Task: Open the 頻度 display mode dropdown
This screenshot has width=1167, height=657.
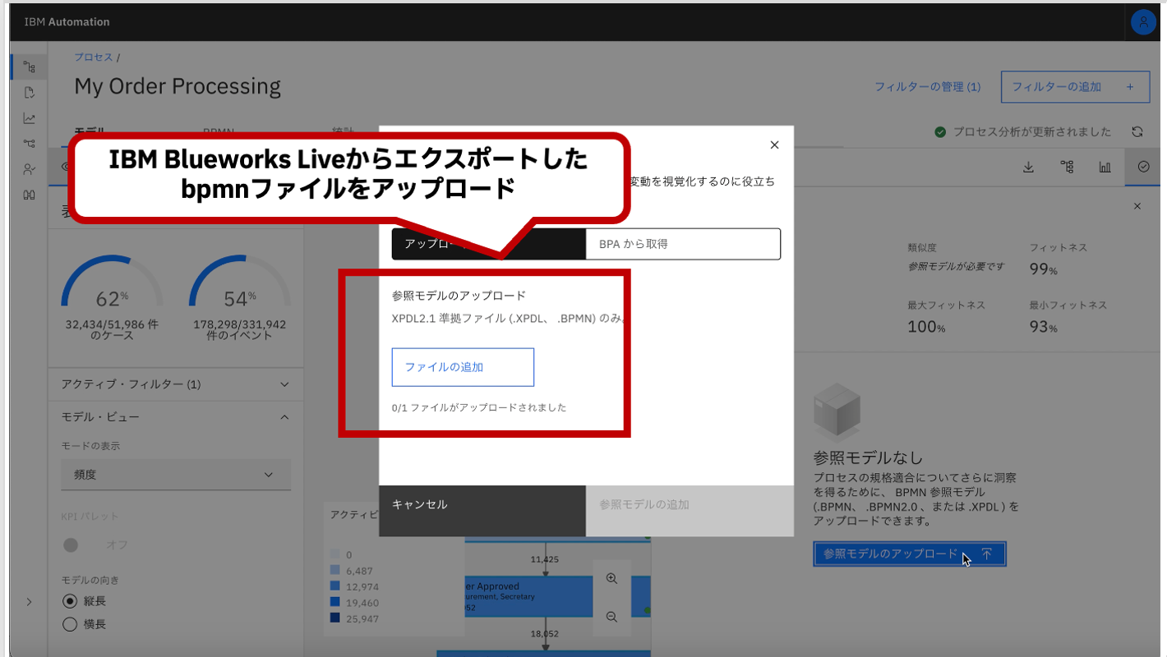Action: [176, 474]
